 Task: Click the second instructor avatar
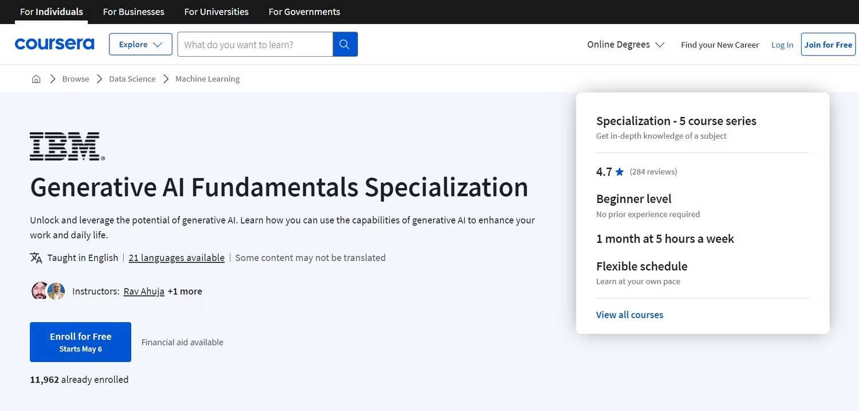[56, 291]
